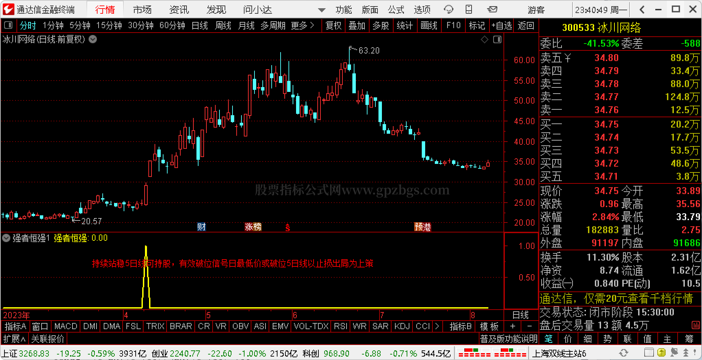702x360 pixels.
Task: Toggle the right info panel icon above chart
Action: tap(497, 39)
